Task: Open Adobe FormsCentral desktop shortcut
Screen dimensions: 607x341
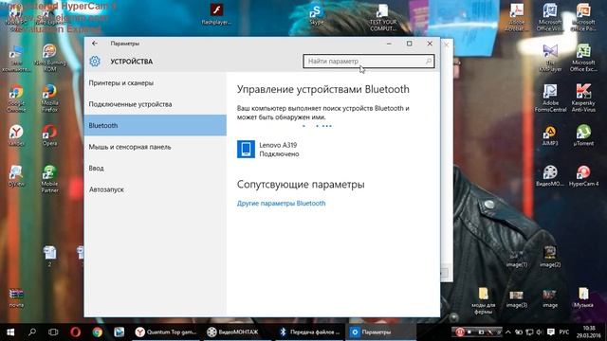Action: click(550, 99)
